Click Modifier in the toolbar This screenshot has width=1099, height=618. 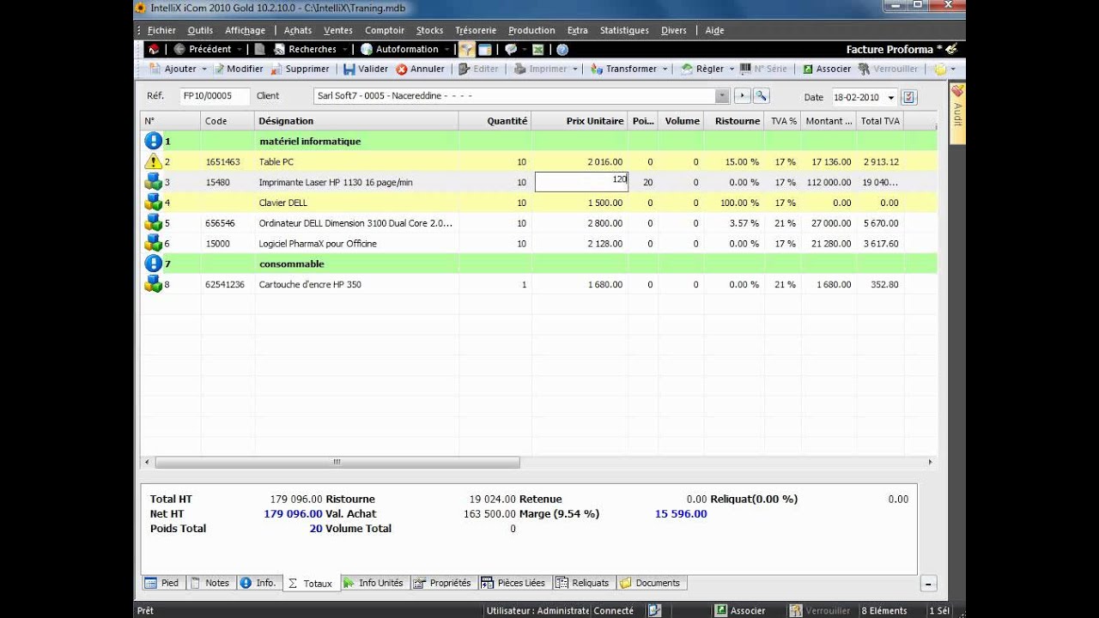pos(238,69)
